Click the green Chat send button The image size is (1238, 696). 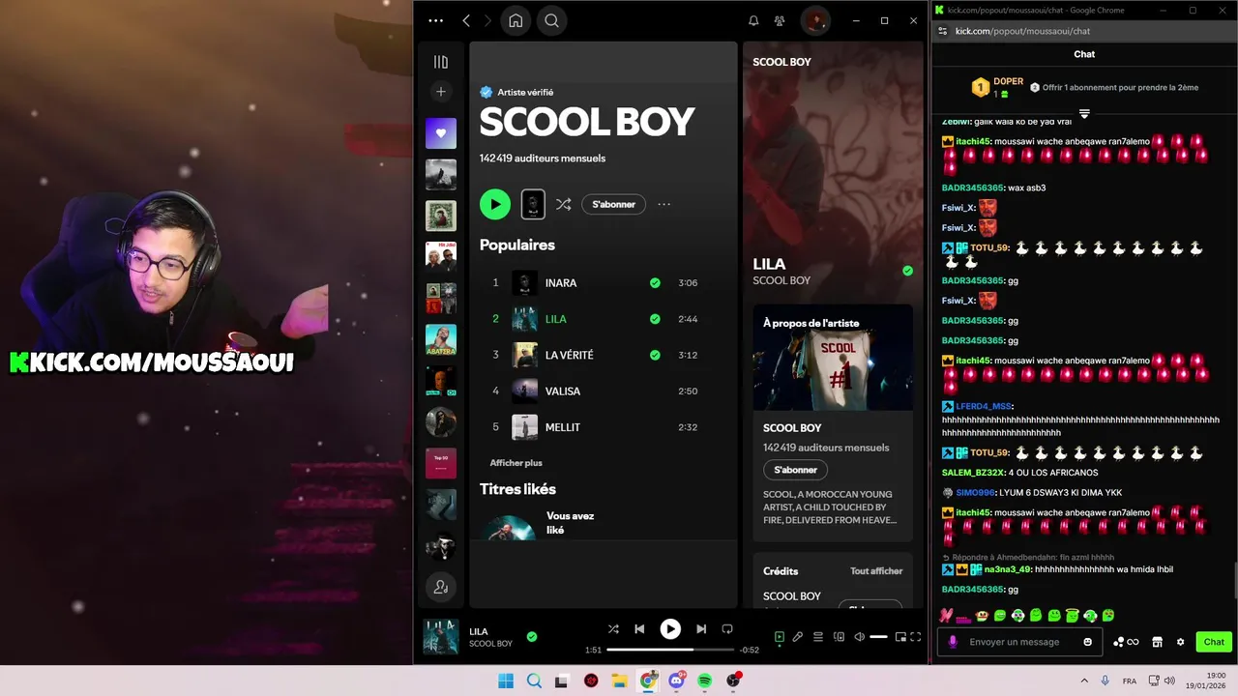click(1214, 642)
